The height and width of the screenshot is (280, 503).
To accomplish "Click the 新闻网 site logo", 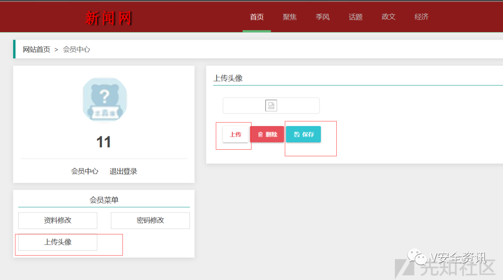I will coord(109,18).
